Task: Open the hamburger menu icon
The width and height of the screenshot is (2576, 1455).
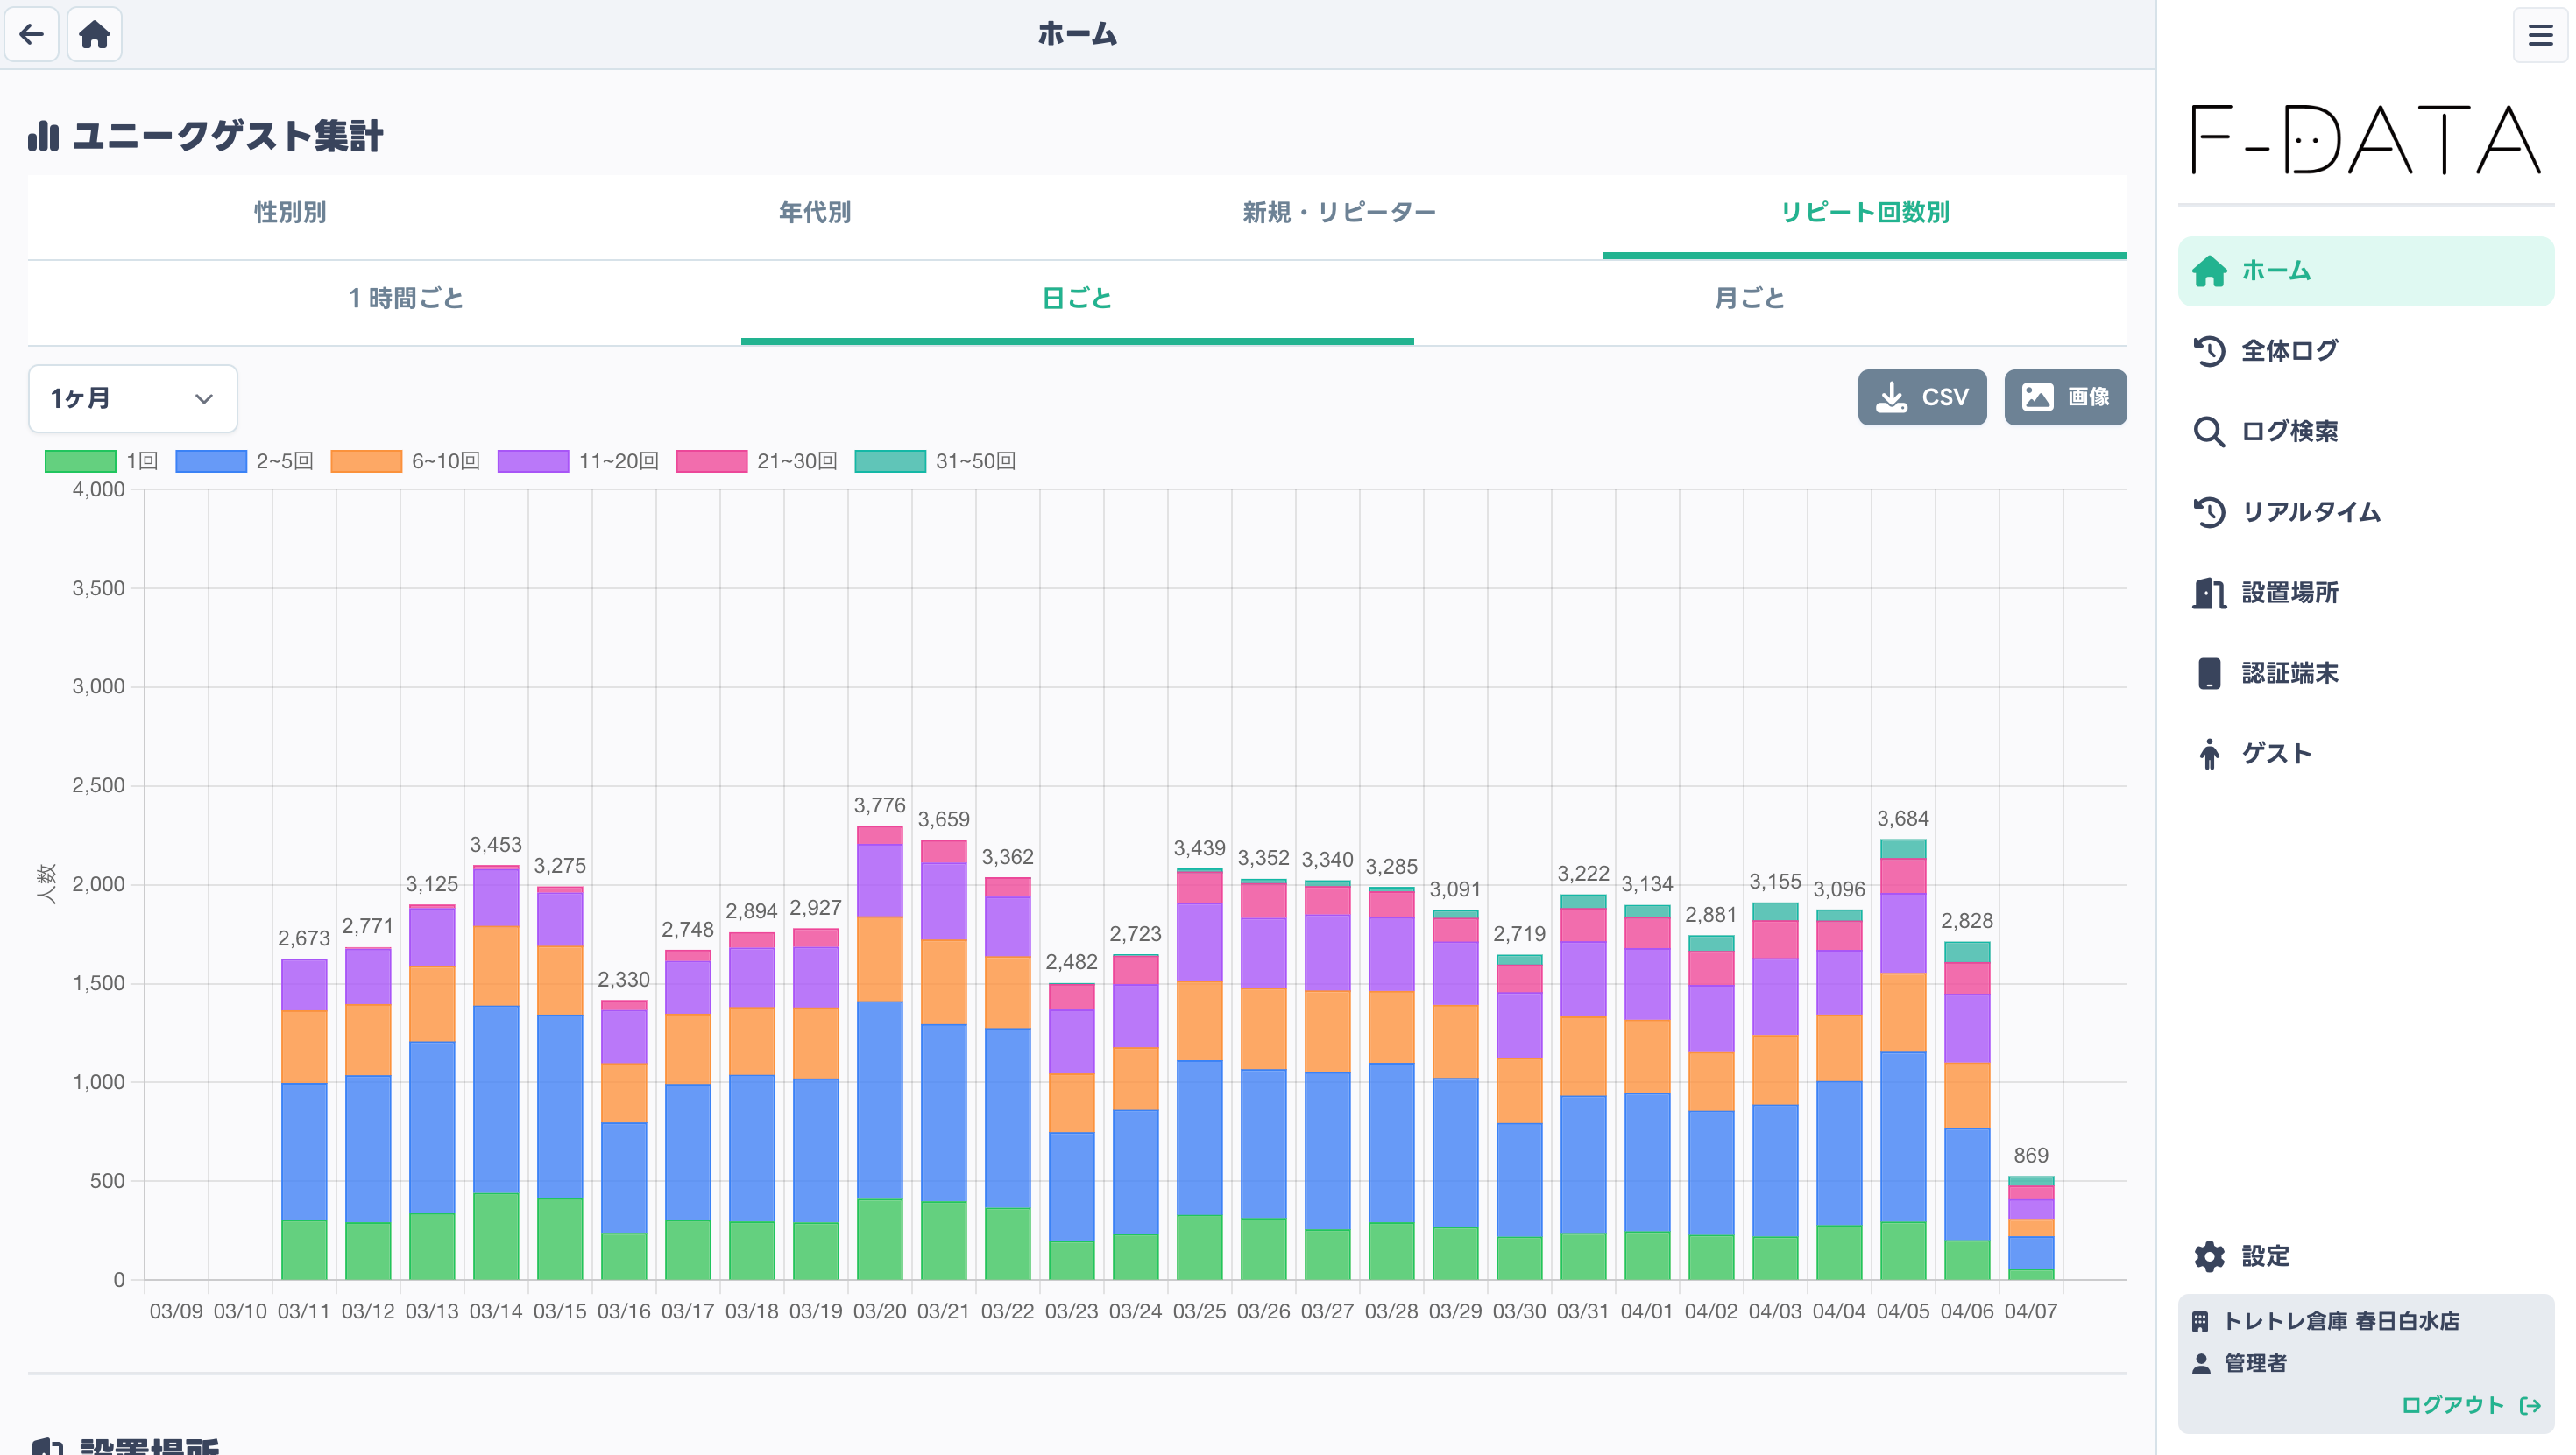Action: pyautogui.click(x=2539, y=35)
